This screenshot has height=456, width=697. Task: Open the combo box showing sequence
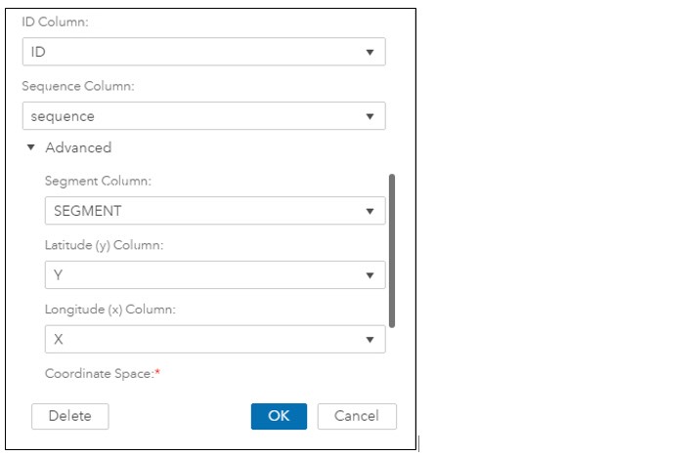(204, 116)
